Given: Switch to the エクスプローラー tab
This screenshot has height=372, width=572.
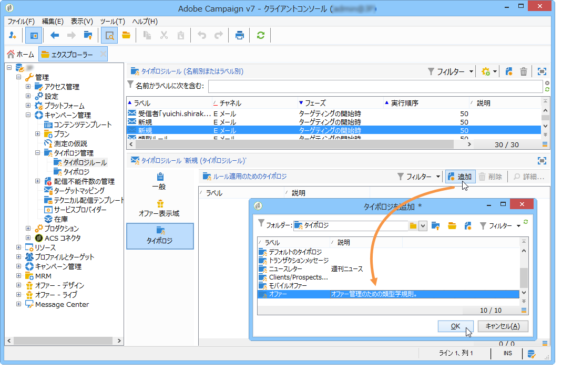Looking at the screenshot, I should coord(73,54).
